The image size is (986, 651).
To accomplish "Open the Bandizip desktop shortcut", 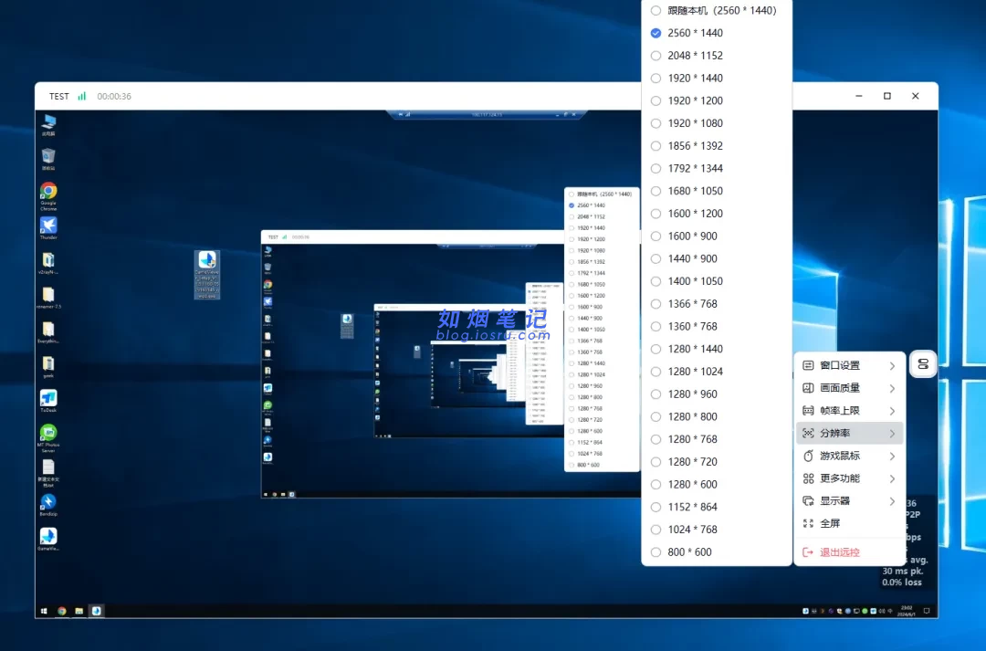I will click(x=48, y=505).
